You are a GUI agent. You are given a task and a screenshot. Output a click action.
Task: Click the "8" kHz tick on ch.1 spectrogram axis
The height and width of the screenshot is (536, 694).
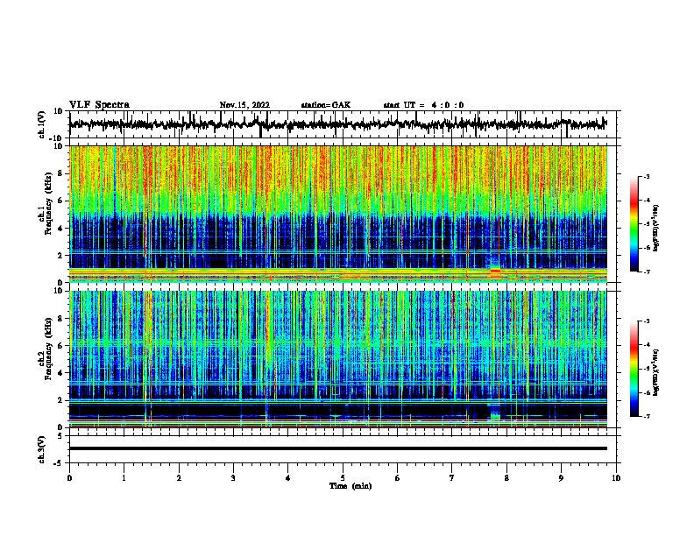click(60, 173)
